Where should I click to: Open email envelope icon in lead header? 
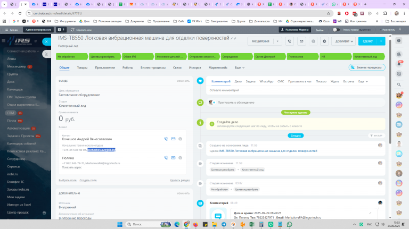301,41
